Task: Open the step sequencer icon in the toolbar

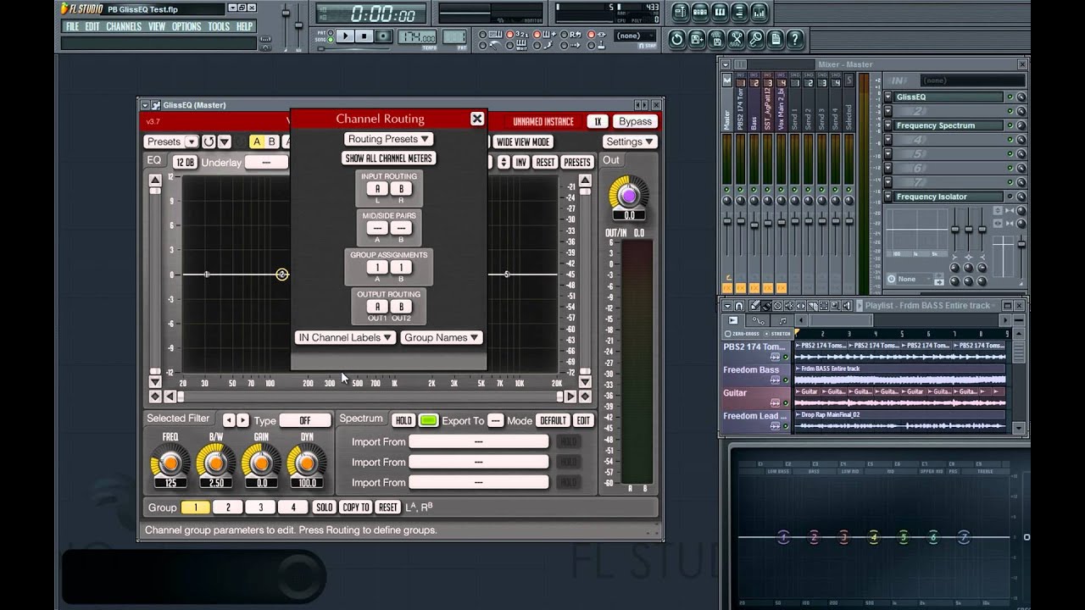Action: (x=702, y=12)
